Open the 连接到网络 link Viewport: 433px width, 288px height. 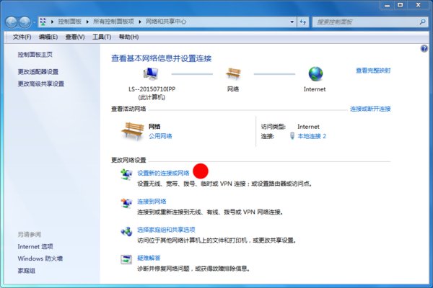152,201
